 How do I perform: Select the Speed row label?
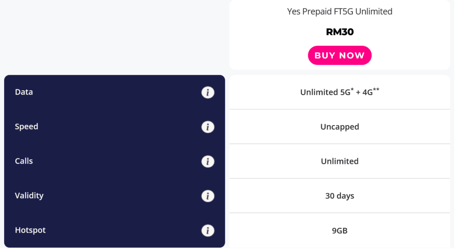(x=26, y=127)
